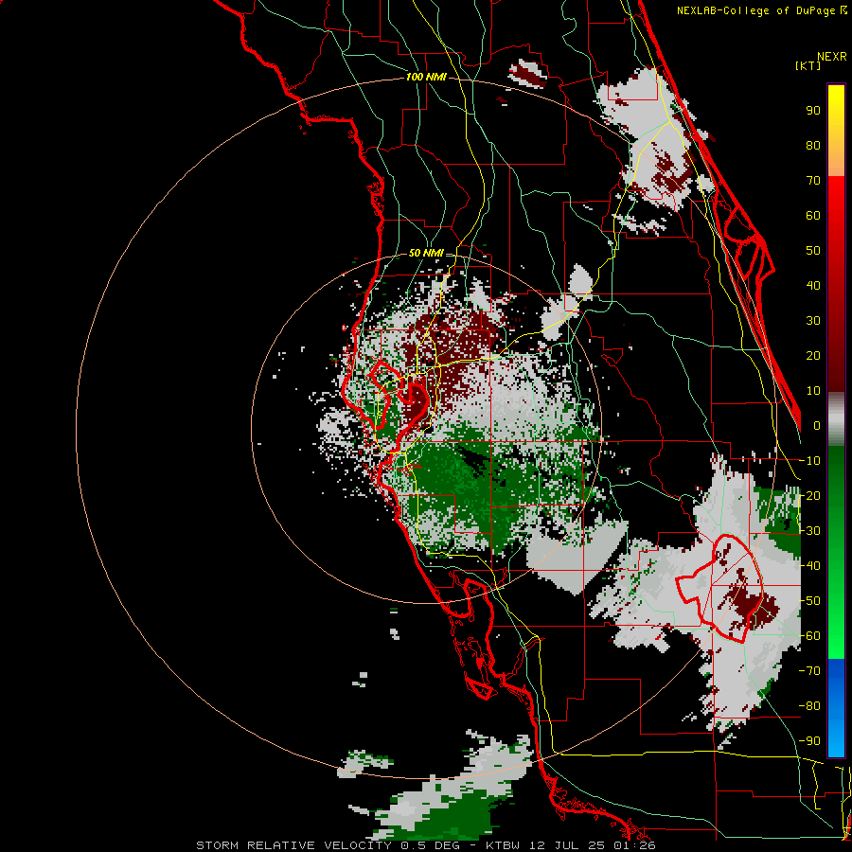Click the "50 NMI" range ring label
Viewport: 852px width, 852px height.
[x=426, y=253]
